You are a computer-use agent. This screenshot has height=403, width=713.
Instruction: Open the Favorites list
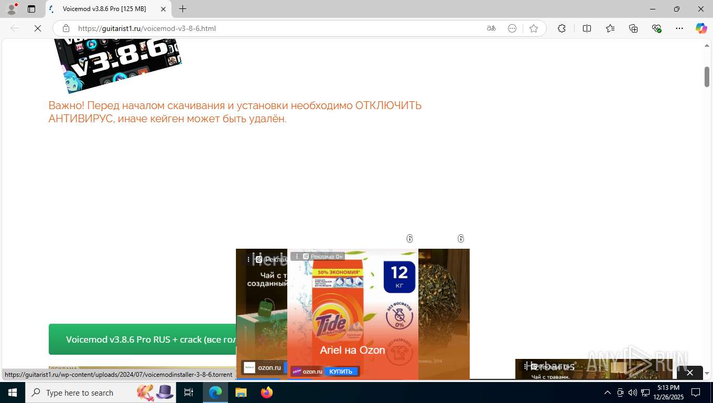click(610, 28)
